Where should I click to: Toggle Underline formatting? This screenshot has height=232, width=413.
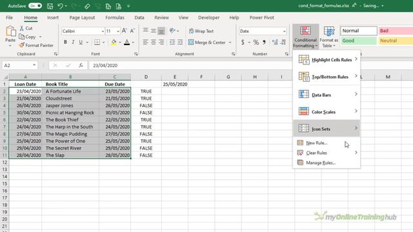[81, 42]
